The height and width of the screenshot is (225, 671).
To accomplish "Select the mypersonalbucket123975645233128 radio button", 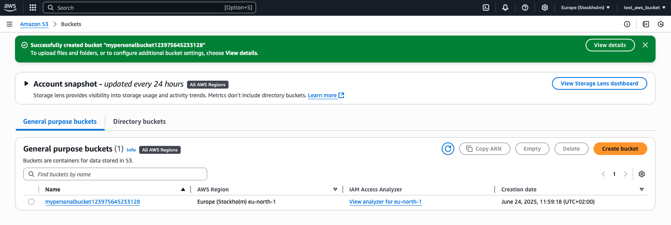I will pos(31,202).
